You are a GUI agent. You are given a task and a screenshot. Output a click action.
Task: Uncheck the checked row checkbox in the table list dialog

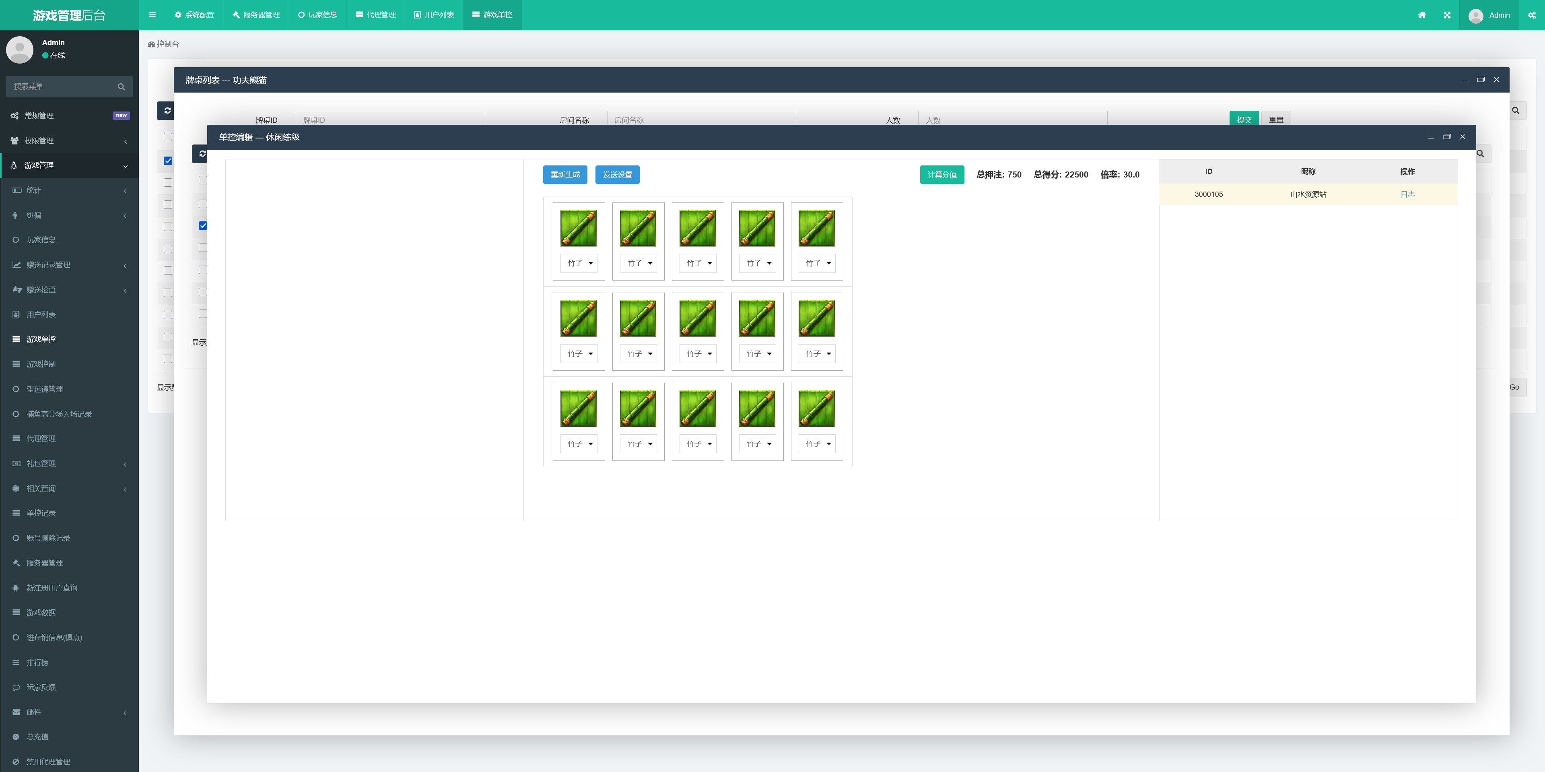pos(203,225)
